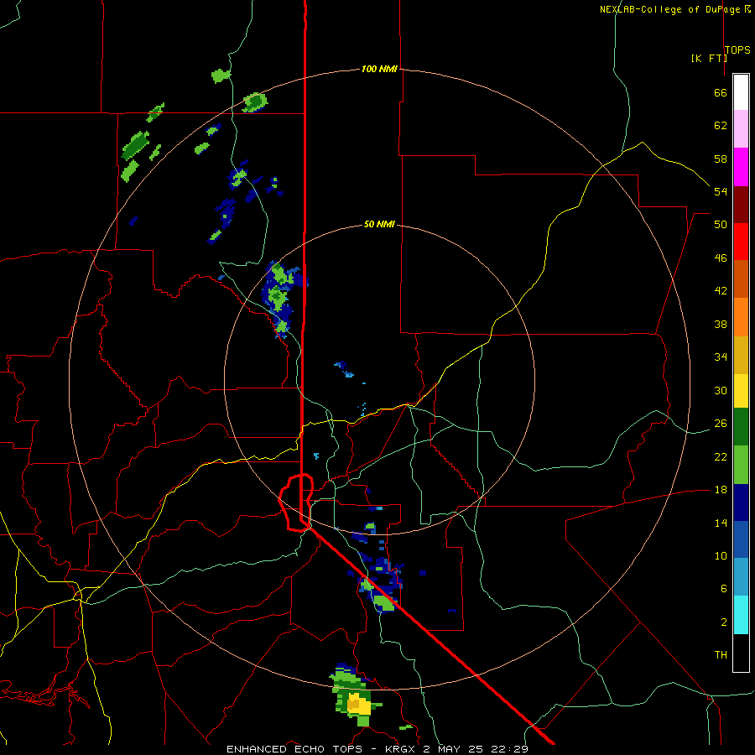Click the medium blue legend swatch
The image size is (755, 755).
[741, 539]
